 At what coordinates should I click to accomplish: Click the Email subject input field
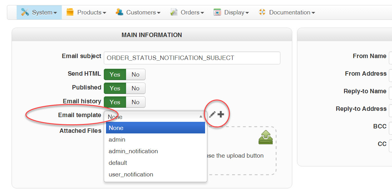[x=192, y=58]
